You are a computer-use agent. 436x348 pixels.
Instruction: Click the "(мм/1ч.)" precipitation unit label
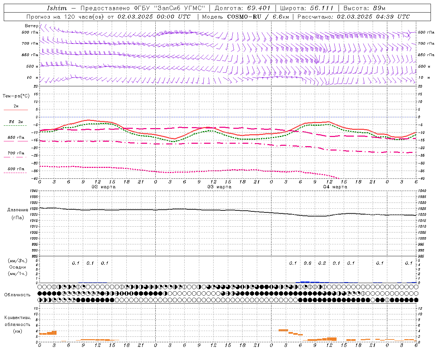18,274
